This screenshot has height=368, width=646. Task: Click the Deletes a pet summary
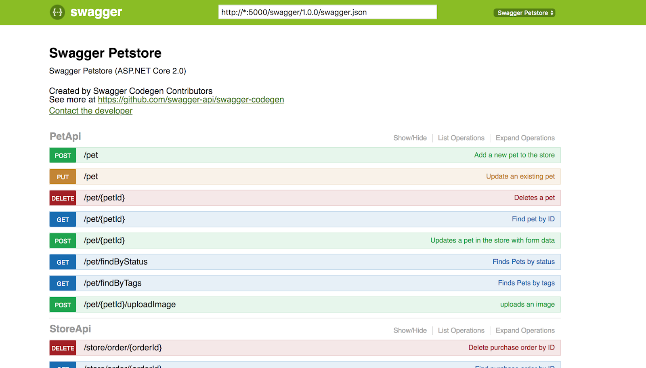pos(535,198)
